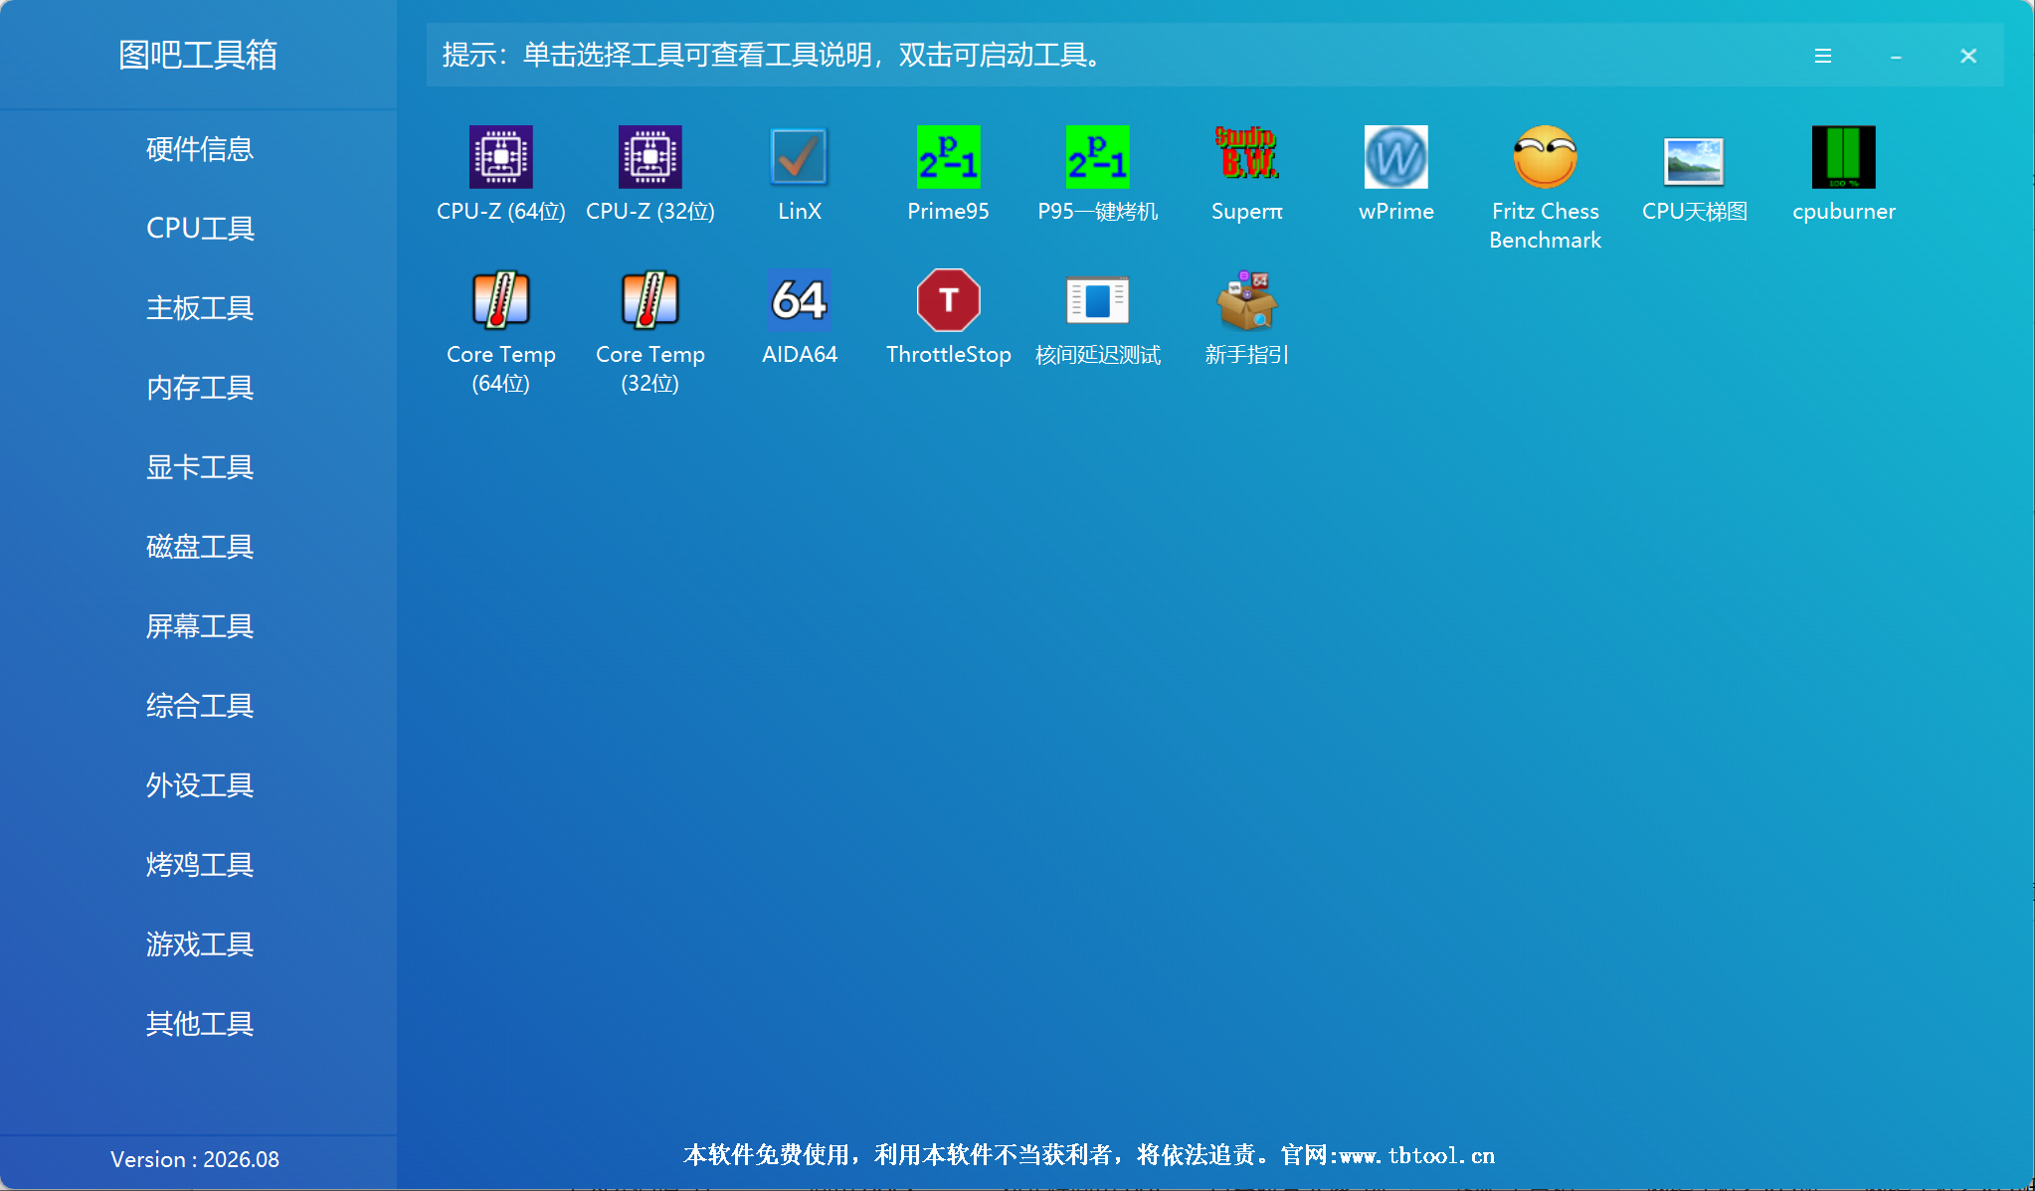The image size is (2035, 1191).
Task: Select Fritz Chess Benchmark icon
Action: (1546, 157)
